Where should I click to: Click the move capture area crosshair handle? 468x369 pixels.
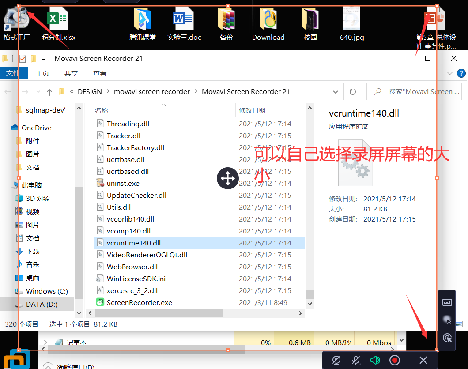pos(228,178)
